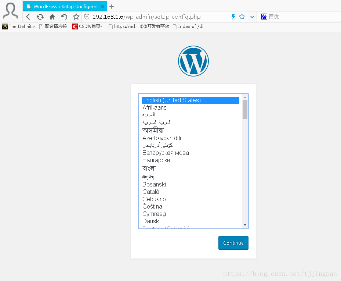Select the WordPress Setup Configuration tab
The width and height of the screenshot is (341, 281).
pos(65,6)
